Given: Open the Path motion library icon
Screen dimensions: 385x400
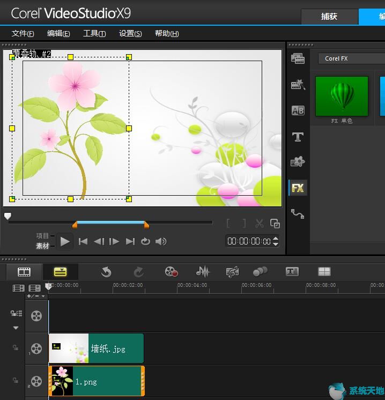Looking at the screenshot, I should click(x=298, y=214).
